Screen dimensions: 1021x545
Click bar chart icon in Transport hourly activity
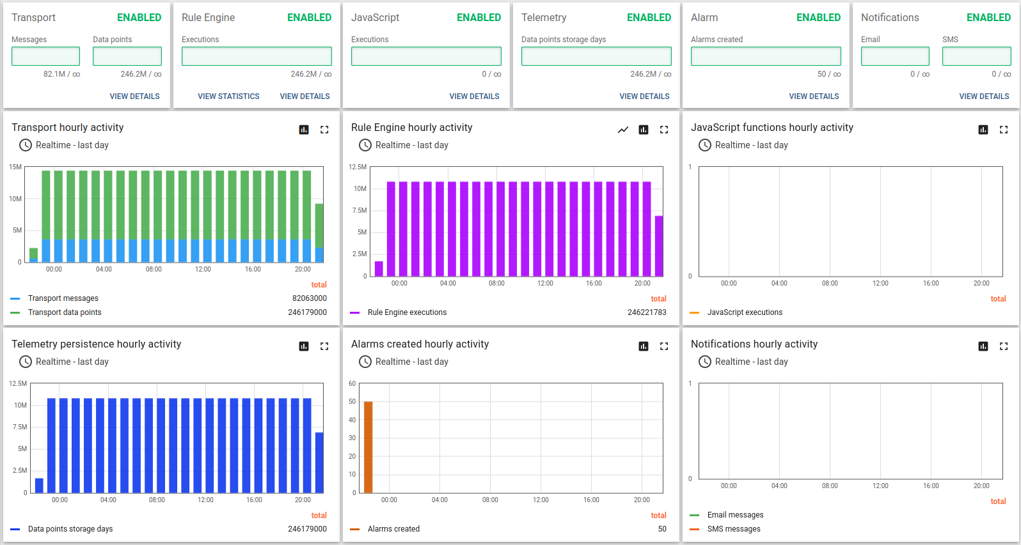[x=304, y=130]
